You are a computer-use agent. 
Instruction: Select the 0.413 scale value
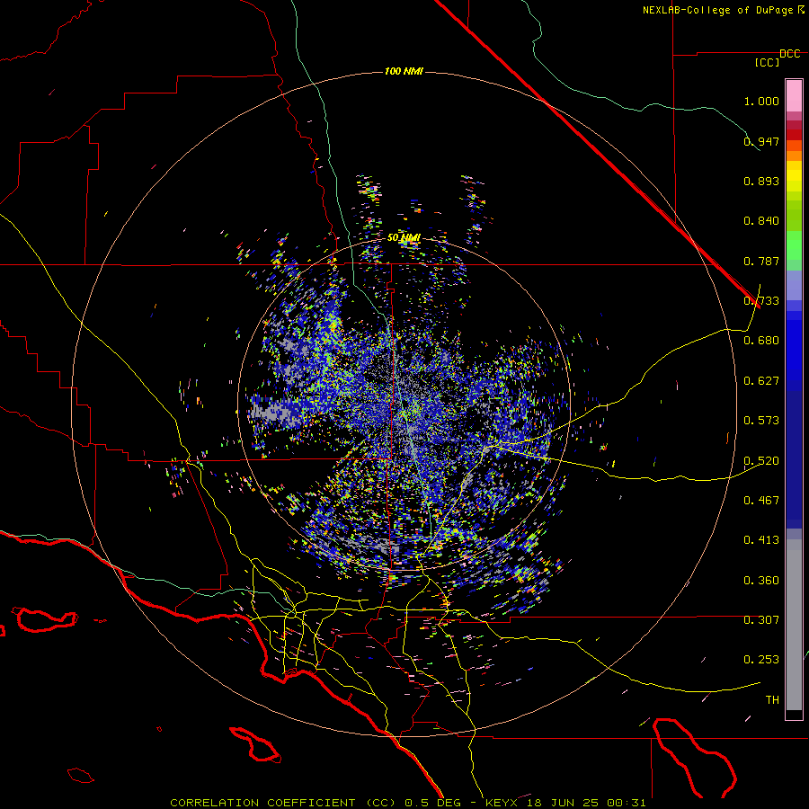[761, 540]
